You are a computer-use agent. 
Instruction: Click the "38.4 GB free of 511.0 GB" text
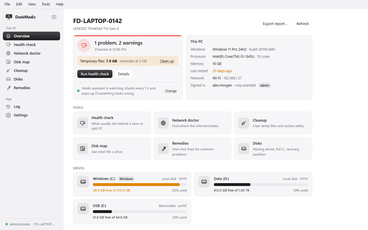(x=112, y=190)
